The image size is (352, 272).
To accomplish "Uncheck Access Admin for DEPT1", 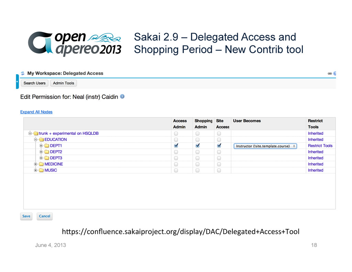I will 176,145.
